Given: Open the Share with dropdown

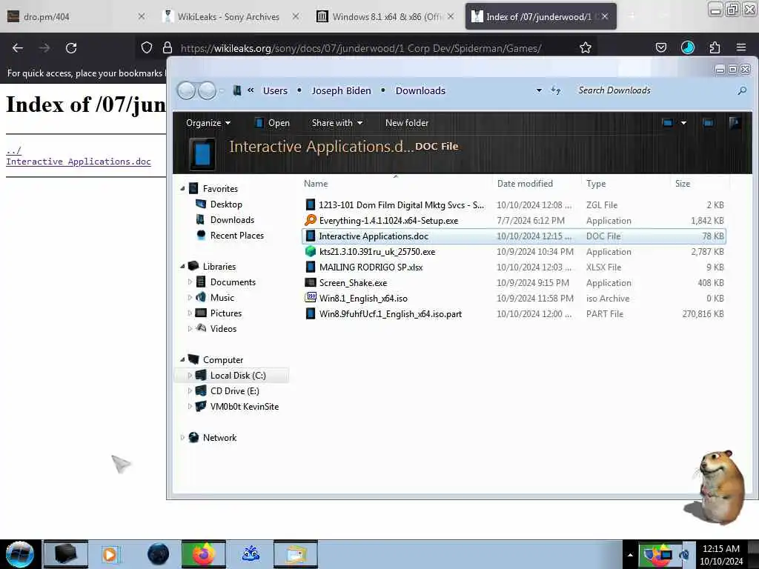Looking at the screenshot, I should coord(337,123).
